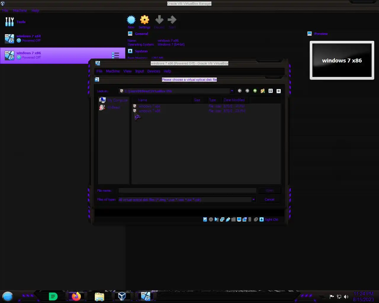
Task: Select the user home folder below My Computer
Action: 110,107
